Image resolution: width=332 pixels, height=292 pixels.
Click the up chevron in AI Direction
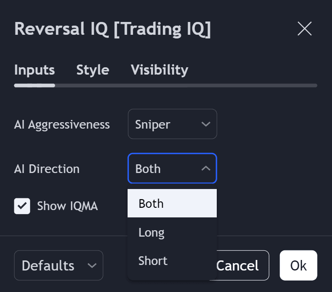tap(206, 168)
